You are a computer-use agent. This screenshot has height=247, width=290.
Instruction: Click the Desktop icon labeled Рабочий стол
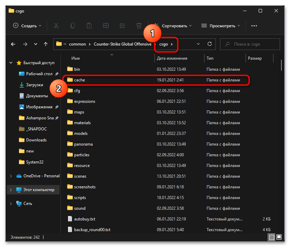click(22, 74)
